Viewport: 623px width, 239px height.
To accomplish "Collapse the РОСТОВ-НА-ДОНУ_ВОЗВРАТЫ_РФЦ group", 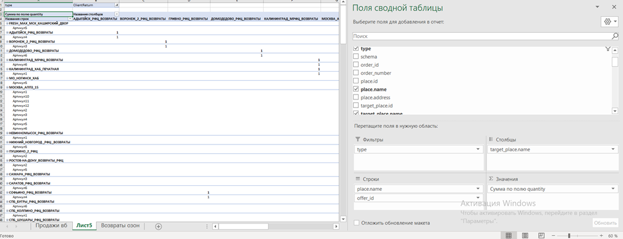I will pos(7,161).
